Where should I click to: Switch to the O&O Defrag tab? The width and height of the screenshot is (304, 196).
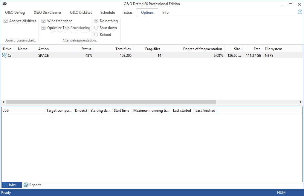click(15, 13)
